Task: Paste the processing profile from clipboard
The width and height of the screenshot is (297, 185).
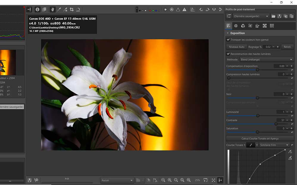Action: tap(292, 16)
